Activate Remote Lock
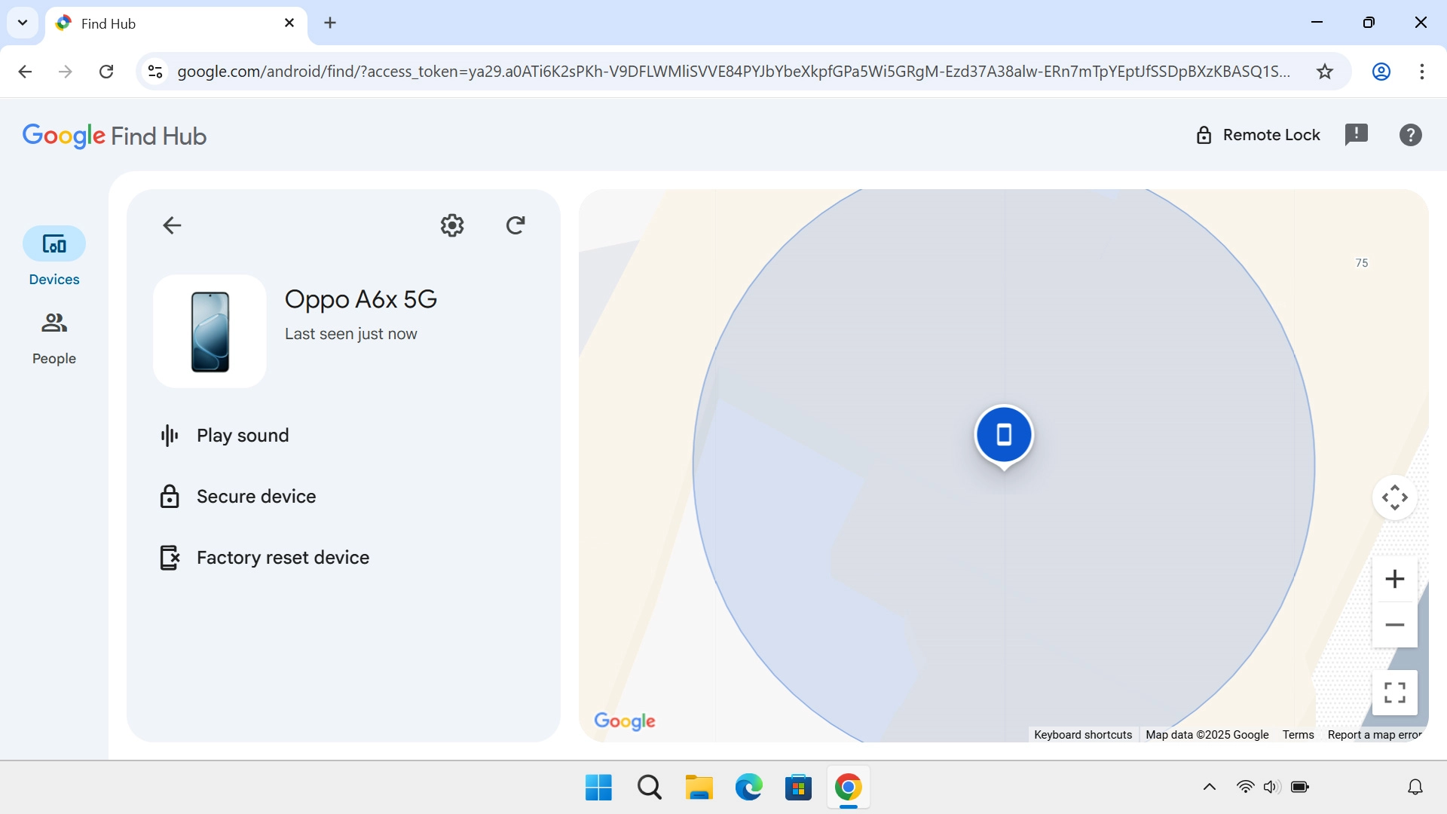 [x=1259, y=134]
